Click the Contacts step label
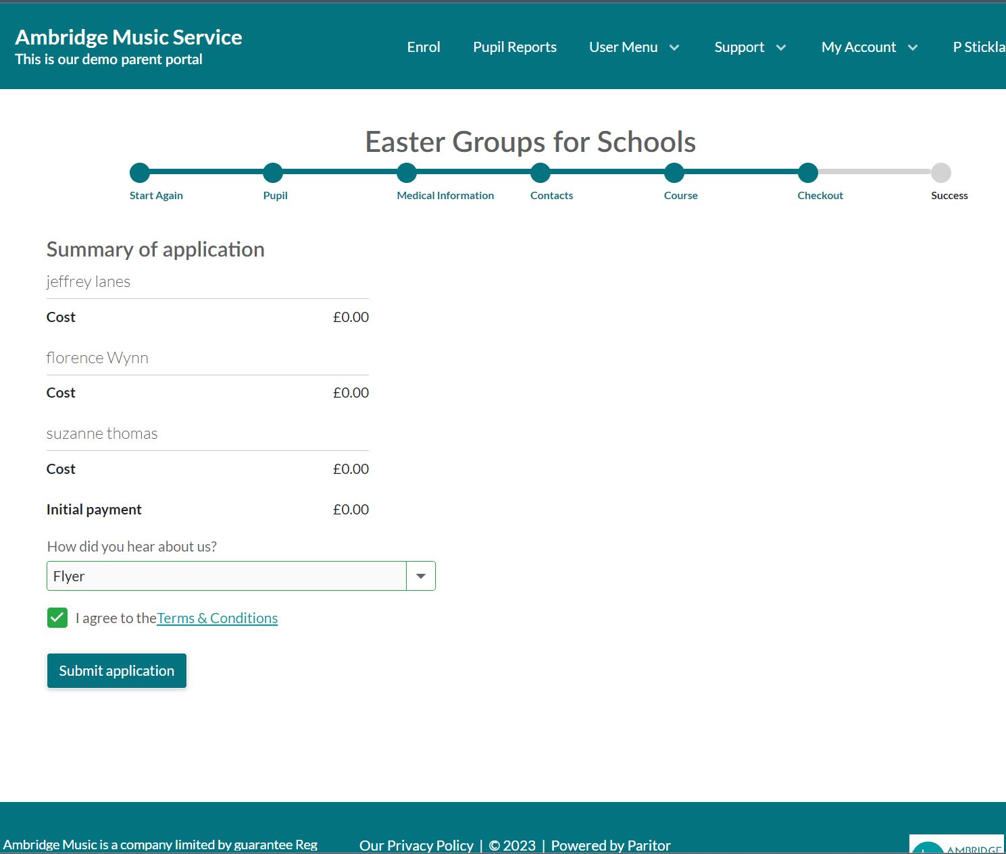Image resolution: width=1006 pixels, height=854 pixels. [551, 195]
